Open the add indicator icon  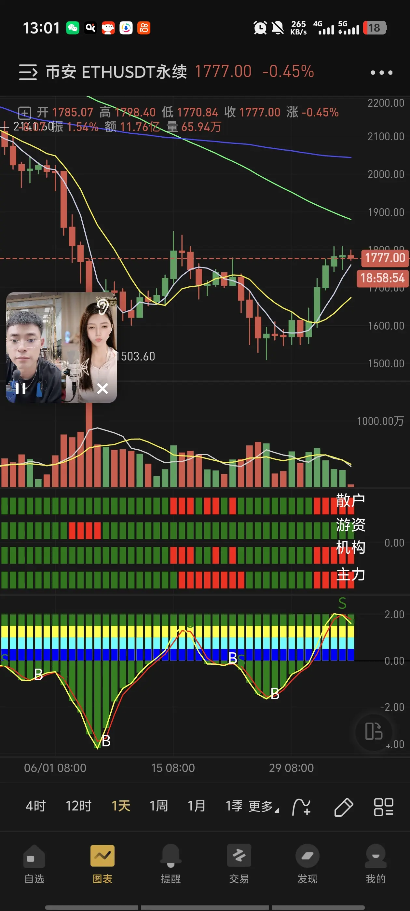pyautogui.click(x=301, y=807)
